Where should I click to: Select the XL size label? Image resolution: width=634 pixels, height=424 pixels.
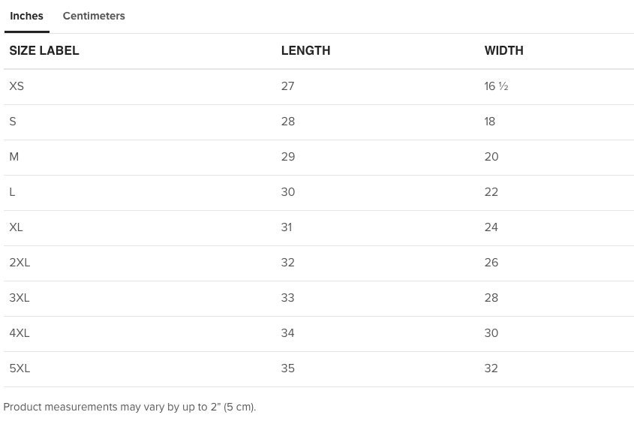coord(17,227)
